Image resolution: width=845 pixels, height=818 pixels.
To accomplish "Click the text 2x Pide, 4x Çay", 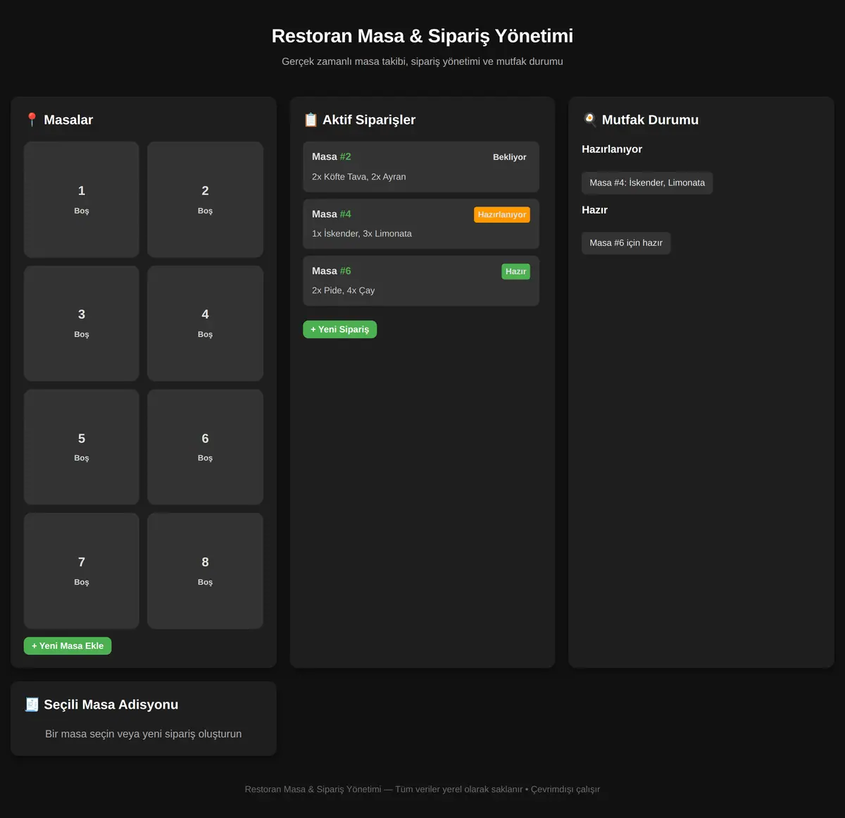I will click(344, 290).
